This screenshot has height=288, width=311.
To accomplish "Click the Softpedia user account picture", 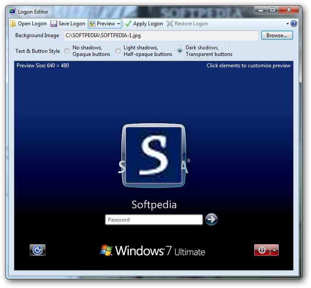I will (154, 156).
